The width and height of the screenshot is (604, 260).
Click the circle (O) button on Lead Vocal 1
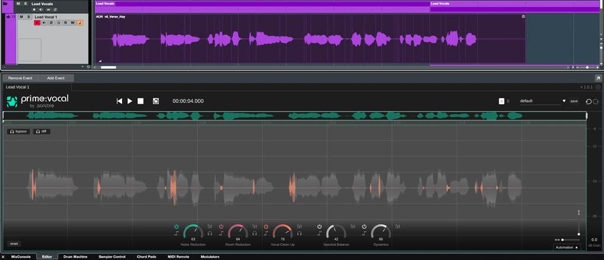59,23
